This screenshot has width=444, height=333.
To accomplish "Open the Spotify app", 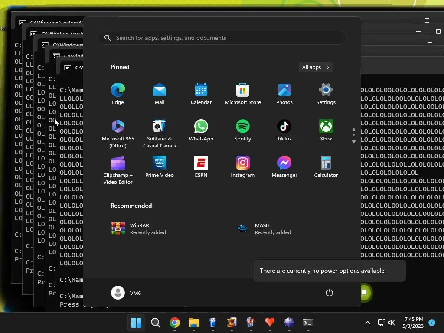I will 243,131.
